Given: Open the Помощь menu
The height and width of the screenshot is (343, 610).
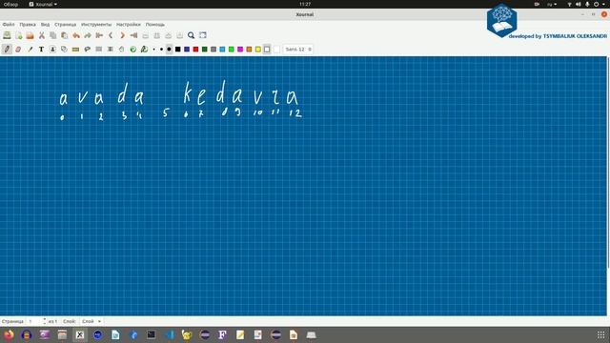Looking at the screenshot, I should pos(155,25).
